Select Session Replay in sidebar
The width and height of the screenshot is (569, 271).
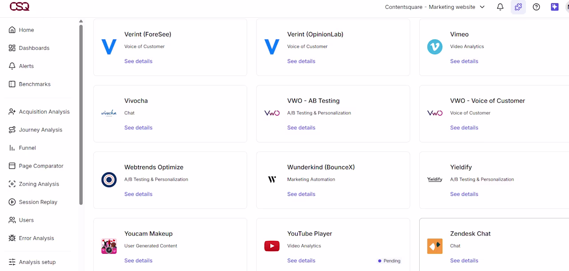click(x=38, y=202)
